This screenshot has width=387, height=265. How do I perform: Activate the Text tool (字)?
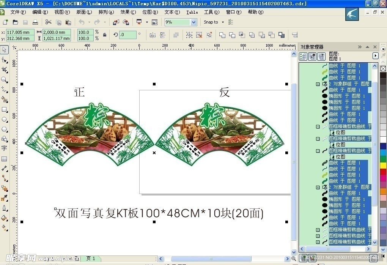point(5,148)
